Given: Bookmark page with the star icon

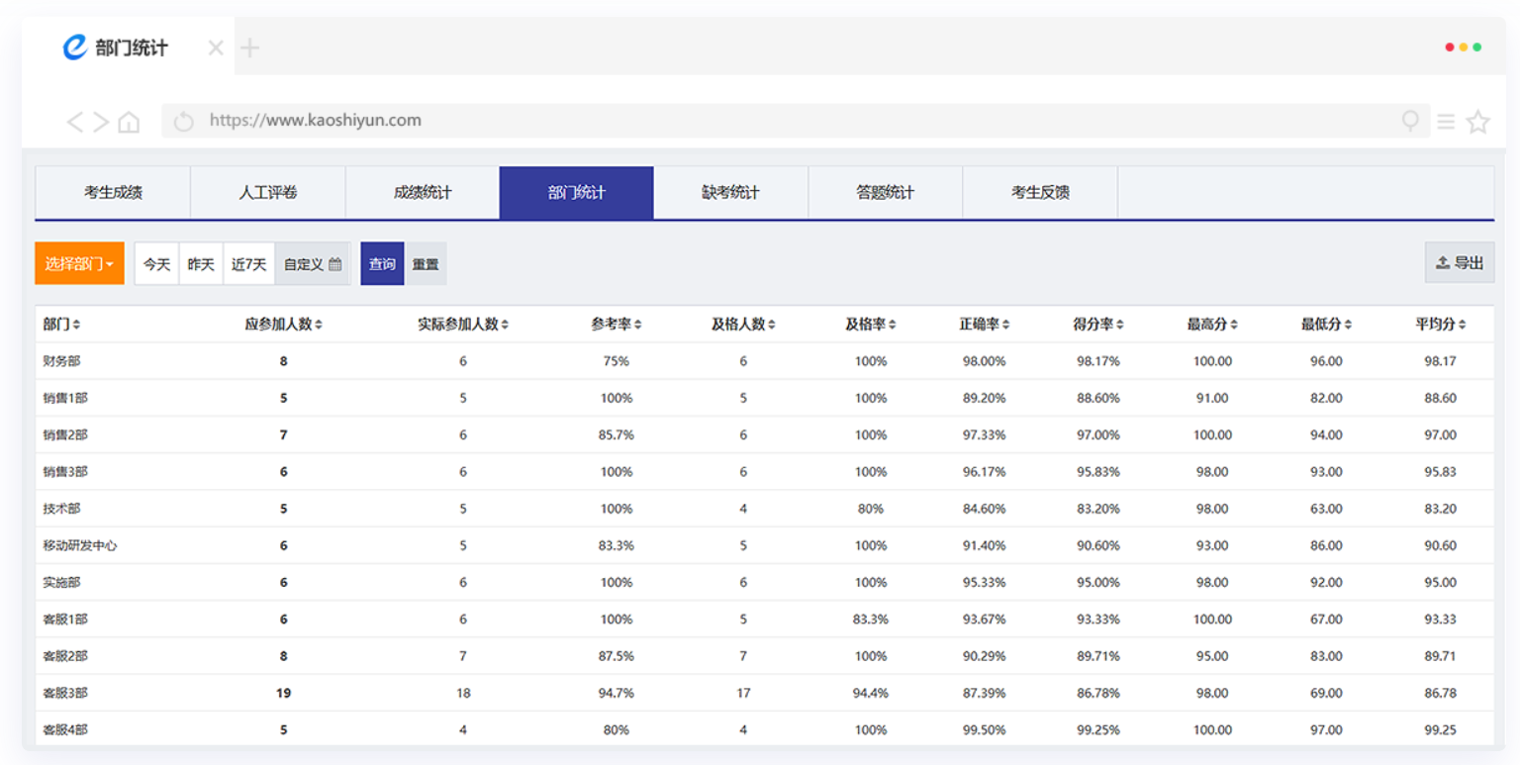Looking at the screenshot, I should pos(1477,122).
